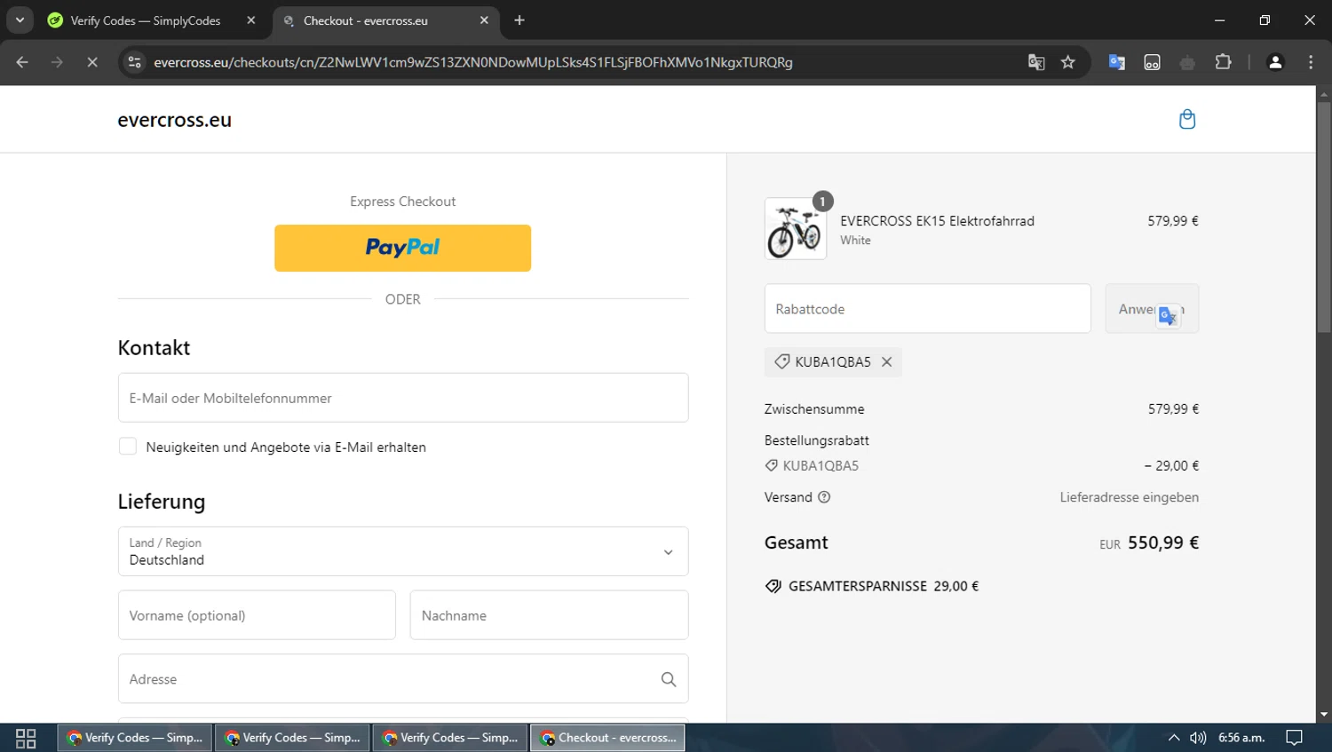Close the Verify Codes browser tab
This screenshot has width=1332, height=752.
click(251, 20)
